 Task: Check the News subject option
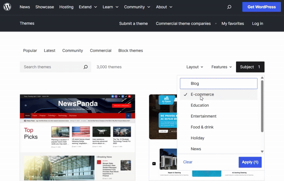[x=219, y=149]
